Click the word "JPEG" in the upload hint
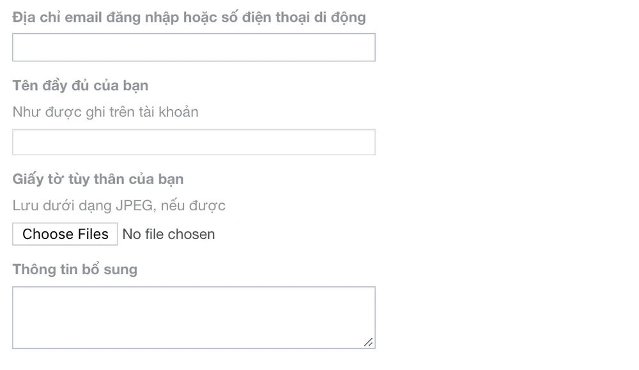The height and width of the screenshot is (370, 639). click(135, 206)
